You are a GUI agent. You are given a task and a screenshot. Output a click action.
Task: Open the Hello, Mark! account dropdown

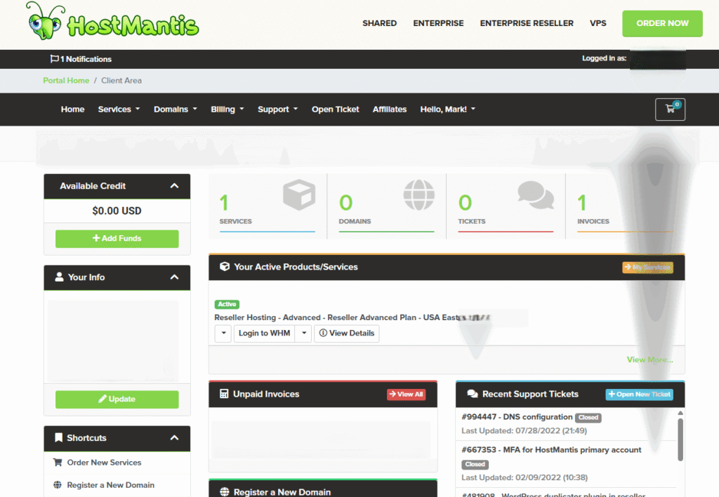(447, 109)
